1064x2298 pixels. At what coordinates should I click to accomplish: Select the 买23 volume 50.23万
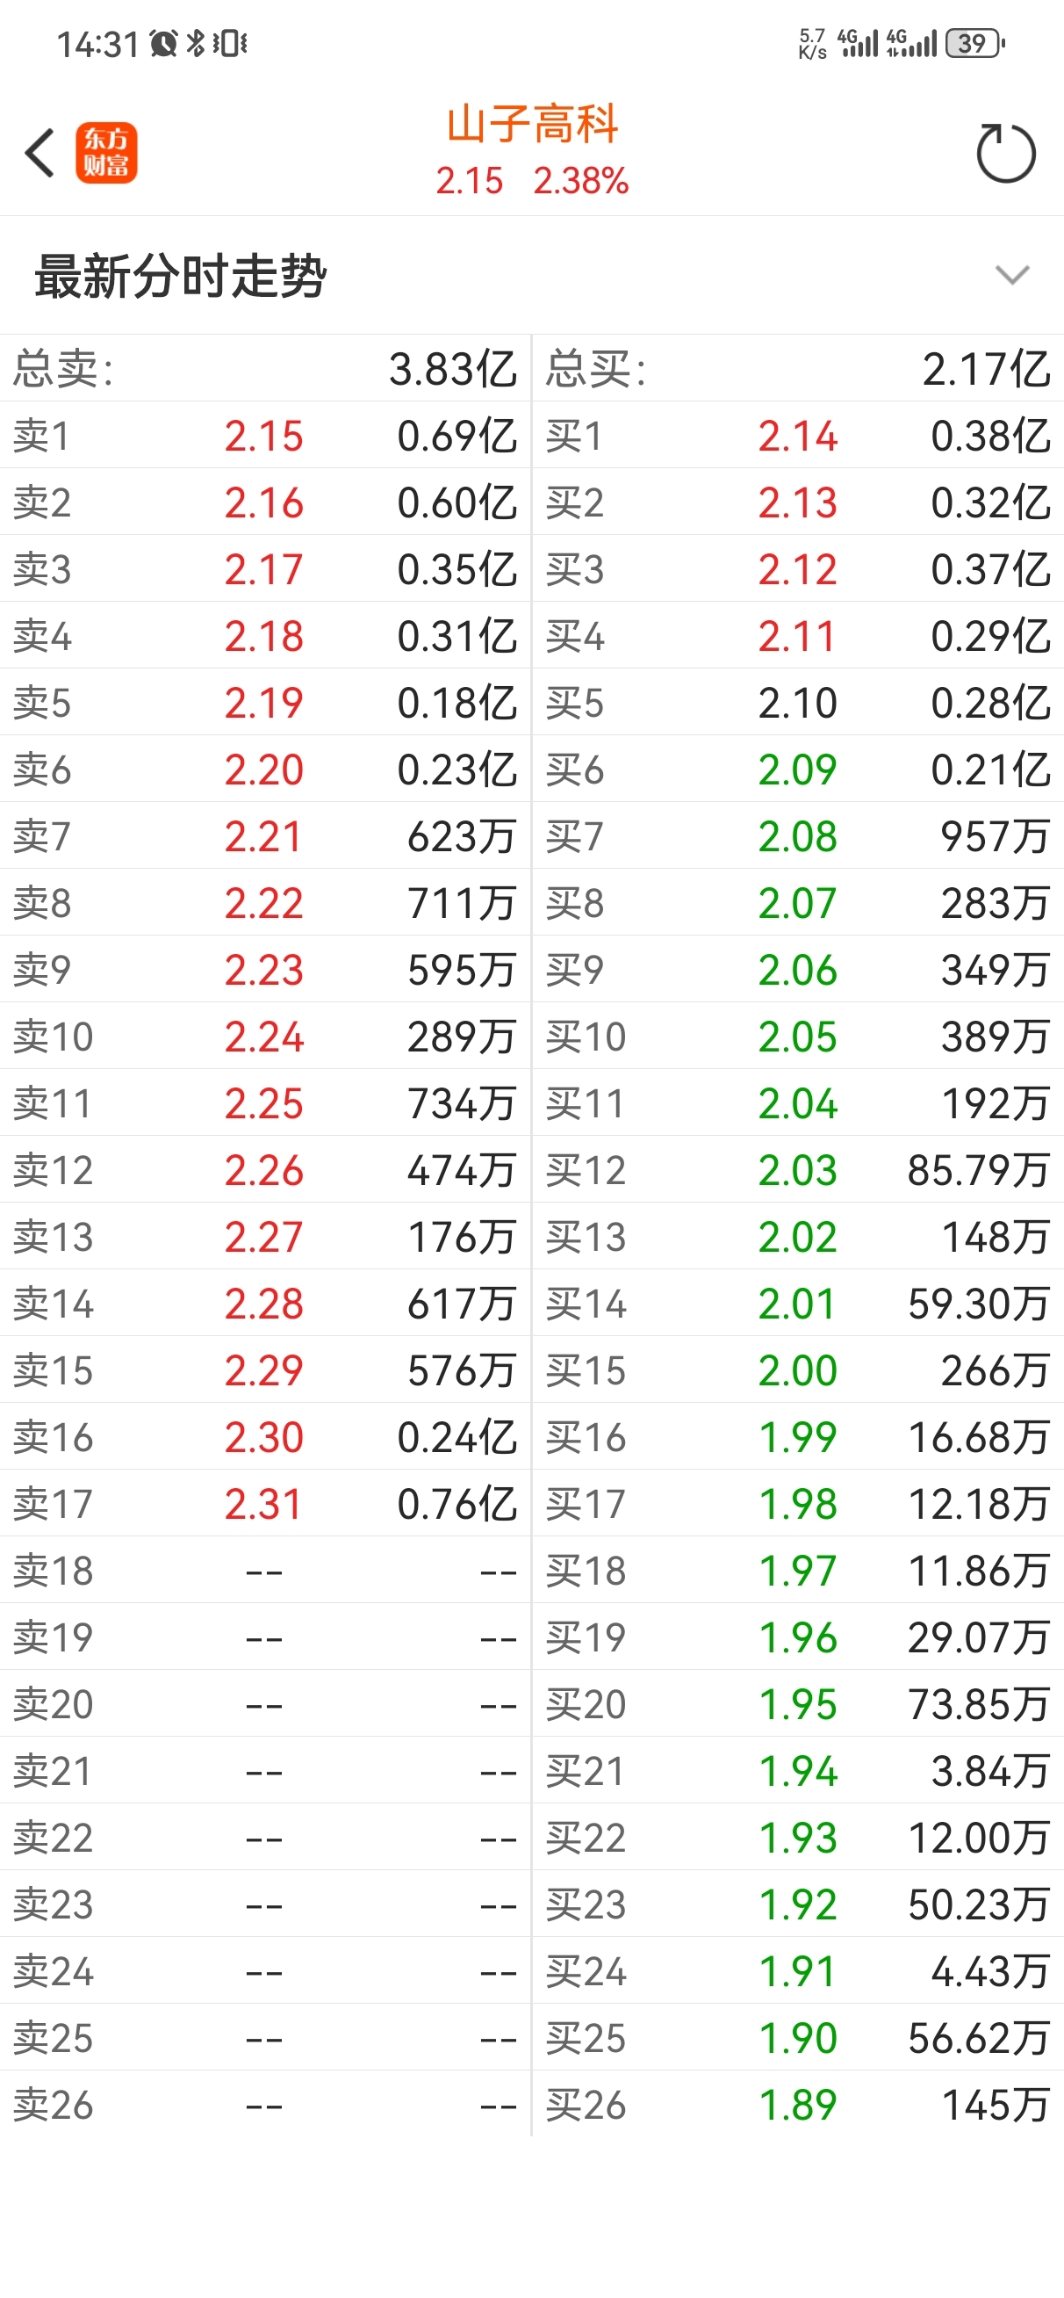coord(978,1904)
